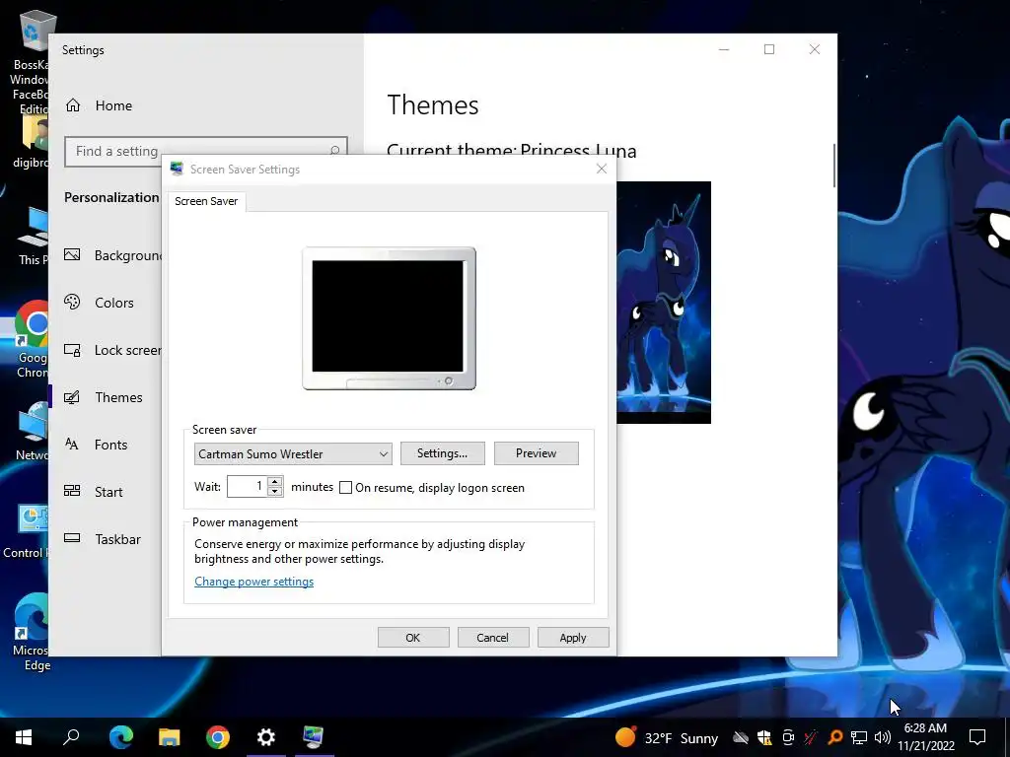This screenshot has height=757, width=1010.
Task: Open taskbar Search magnifier
Action: 71,737
